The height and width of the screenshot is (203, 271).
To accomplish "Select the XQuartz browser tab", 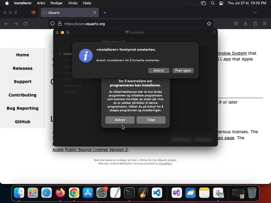I will coord(70,12).
